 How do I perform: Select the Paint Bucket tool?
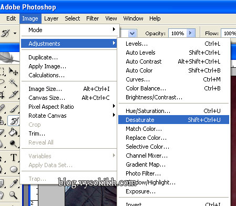pos(13,132)
